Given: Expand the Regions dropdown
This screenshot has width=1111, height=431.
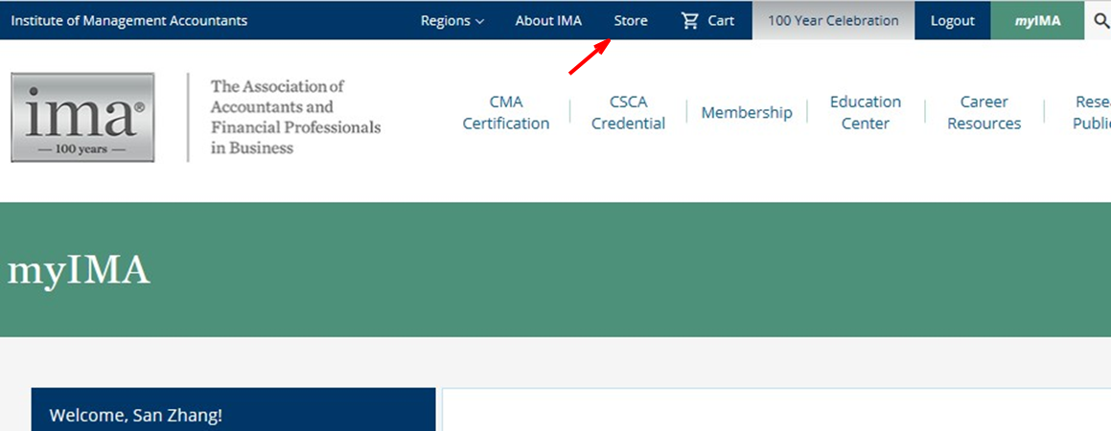Looking at the screenshot, I should click(x=452, y=20).
